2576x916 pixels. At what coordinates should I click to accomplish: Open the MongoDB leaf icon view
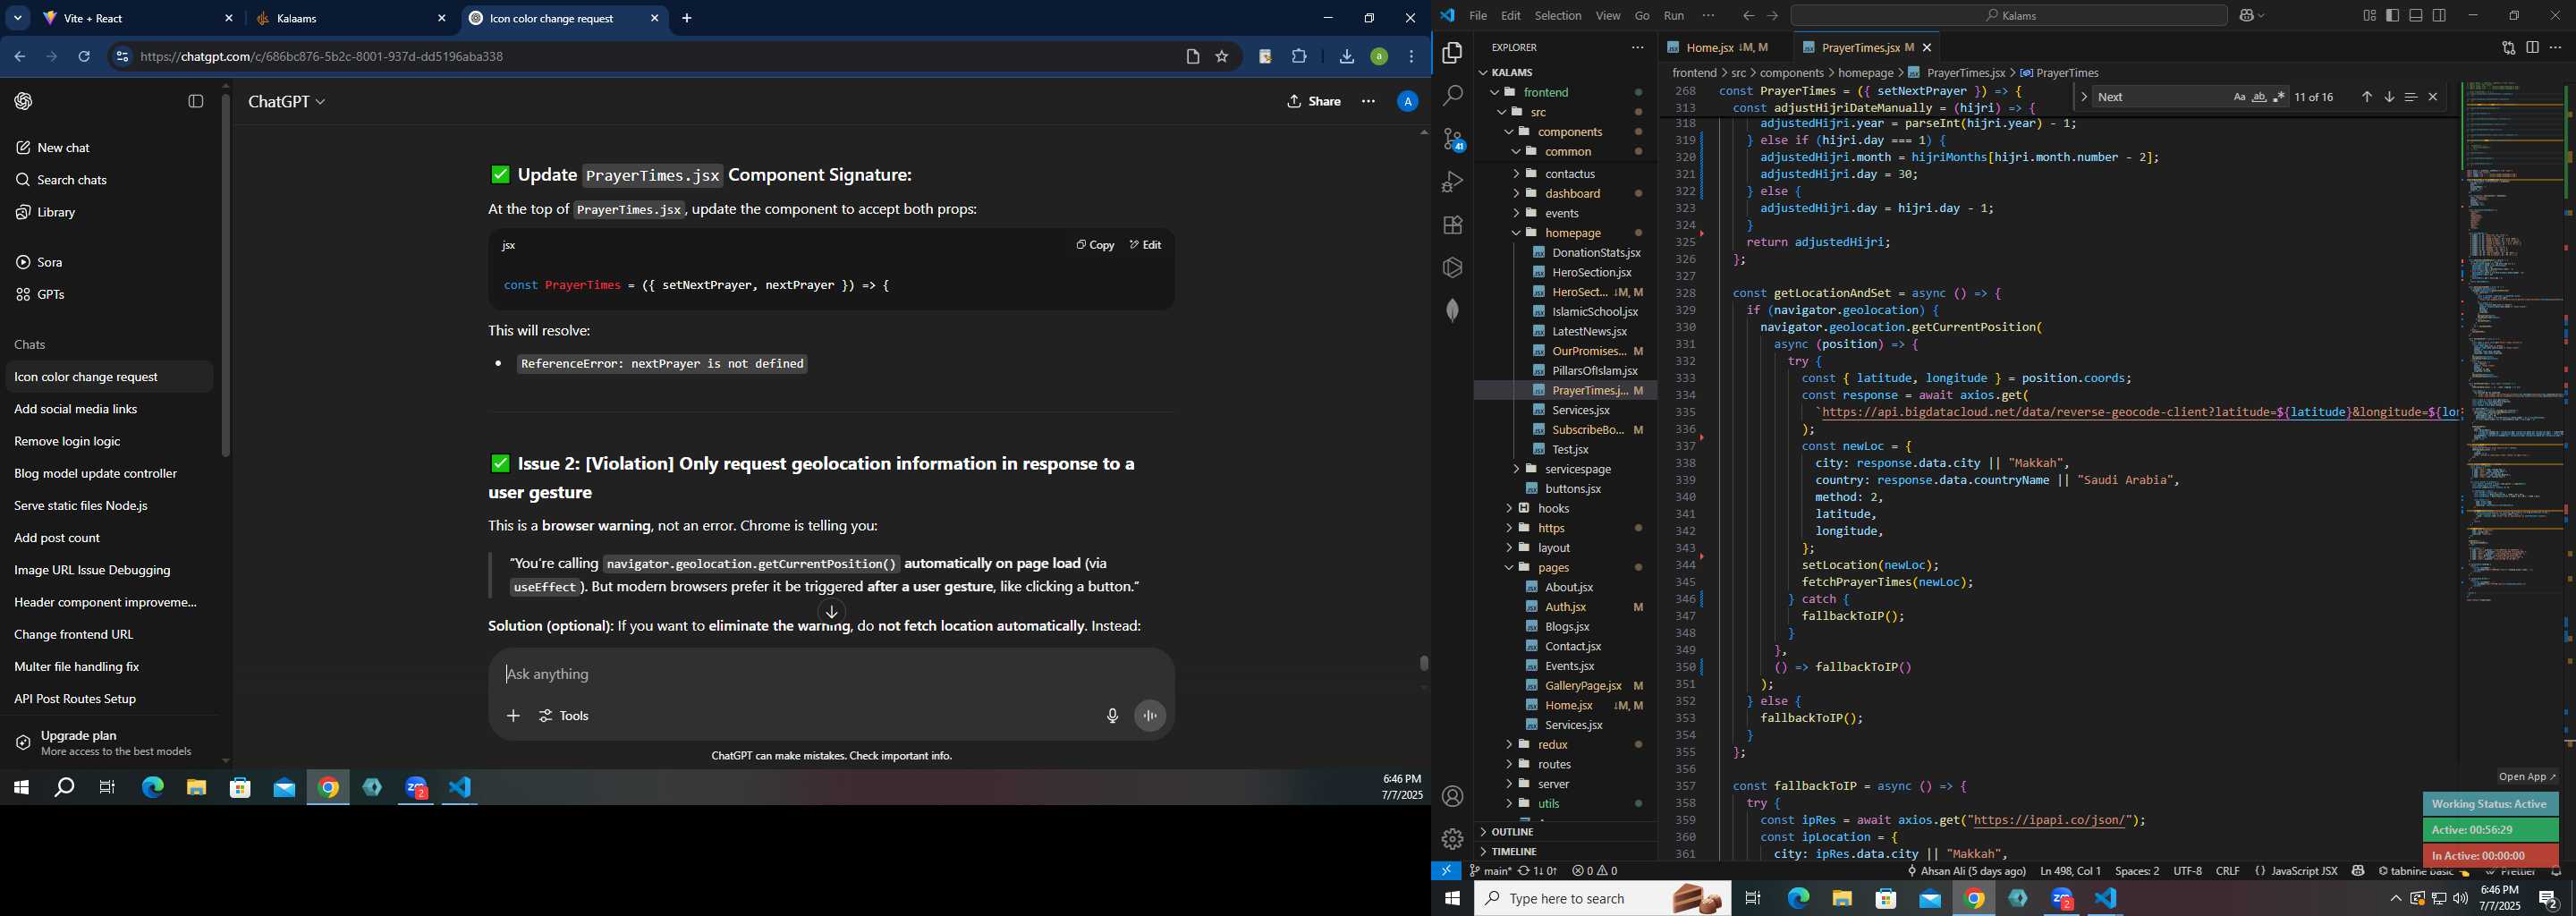[1452, 310]
